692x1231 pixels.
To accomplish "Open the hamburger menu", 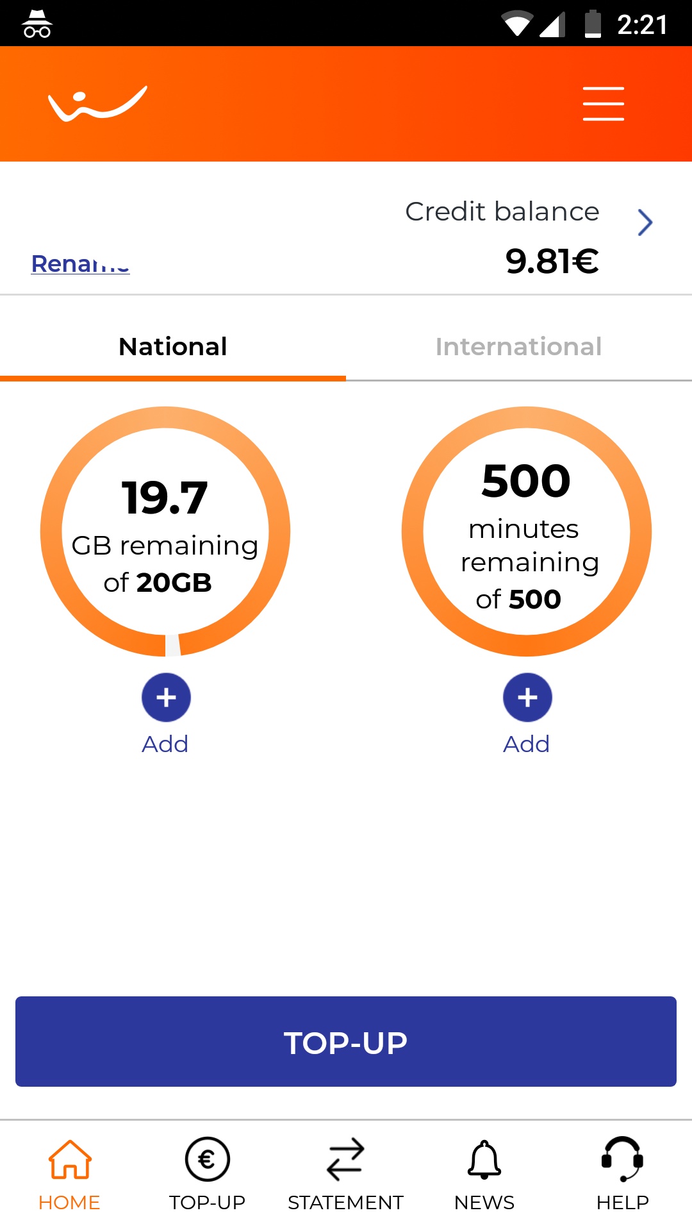I will point(603,104).
